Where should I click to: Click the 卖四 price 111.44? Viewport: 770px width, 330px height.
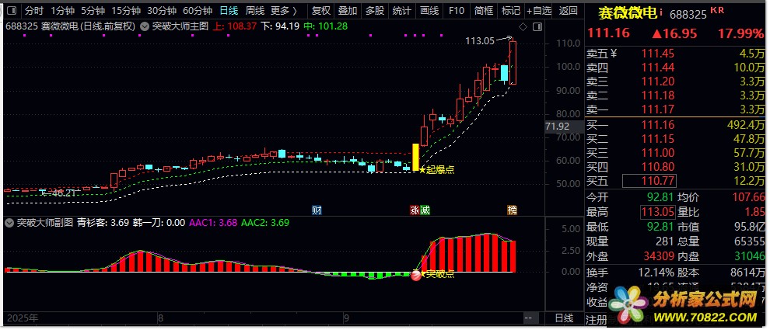[658, 68]
